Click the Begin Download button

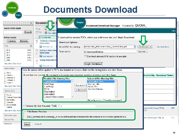coord(93,64)
